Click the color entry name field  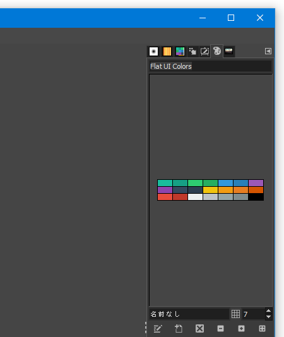pos(189,314)
